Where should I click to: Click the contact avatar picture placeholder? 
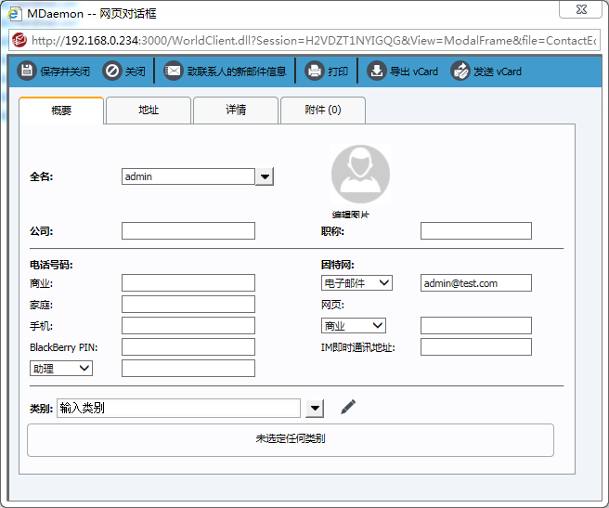point(360,174)
